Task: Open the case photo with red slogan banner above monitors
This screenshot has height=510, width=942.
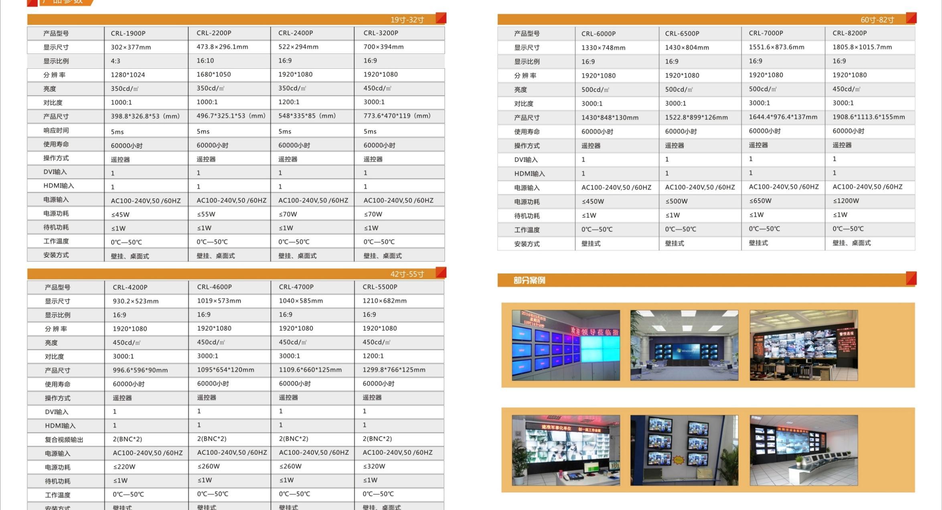Action: pyautogui.click(x=566, y=450)
